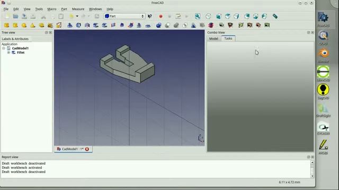Viewport: 339px width, 190px height.
Task: Switch to the Model tab
Action: 213,39
